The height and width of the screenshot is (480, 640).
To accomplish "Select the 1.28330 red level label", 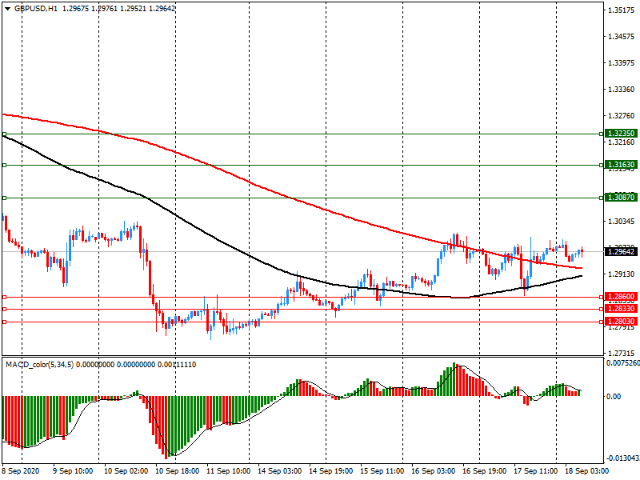I will coord(622,309).
